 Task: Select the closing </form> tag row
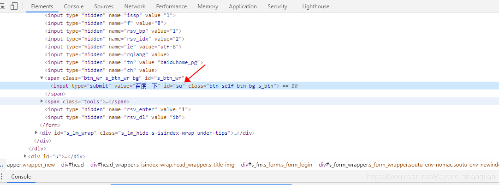tap(249, 125)
